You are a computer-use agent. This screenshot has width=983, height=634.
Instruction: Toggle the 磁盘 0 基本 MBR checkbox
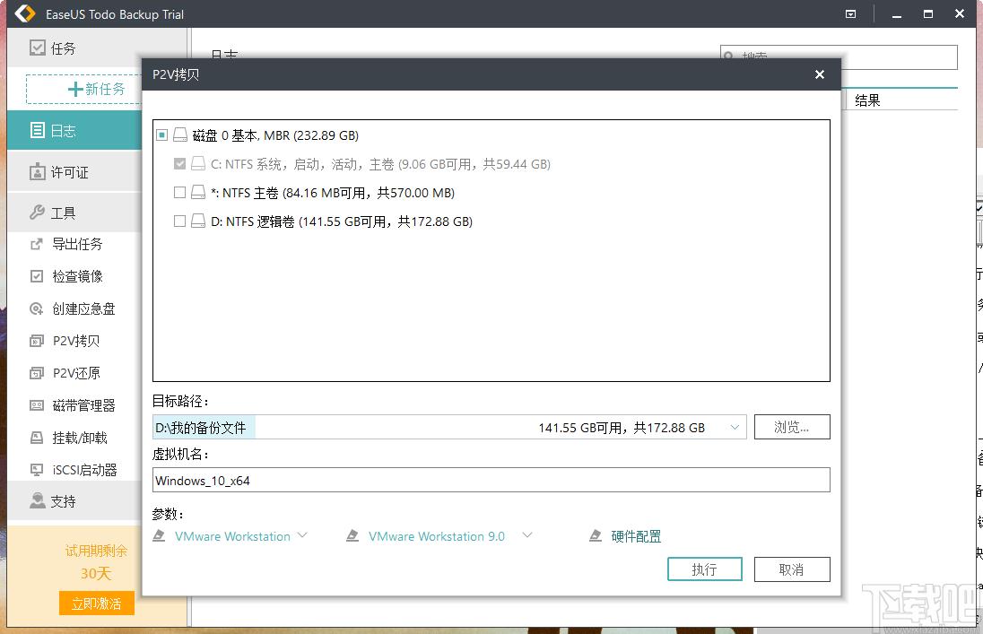[x=162, y=135]
